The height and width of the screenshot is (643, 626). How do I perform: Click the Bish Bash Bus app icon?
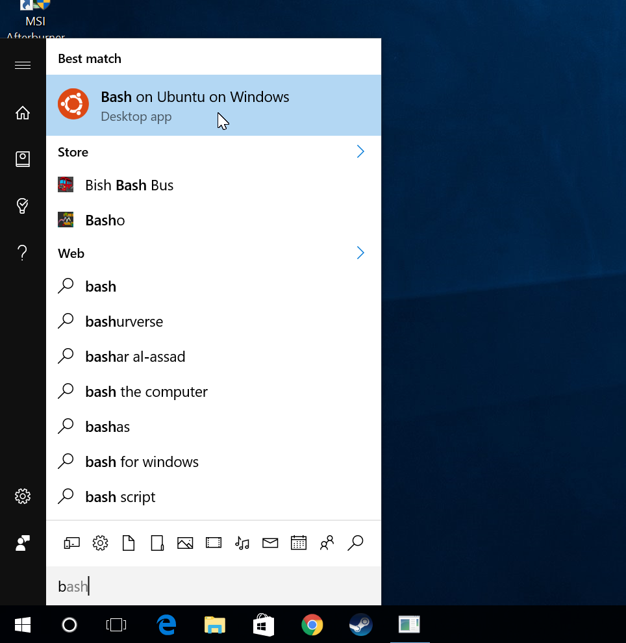66,185
